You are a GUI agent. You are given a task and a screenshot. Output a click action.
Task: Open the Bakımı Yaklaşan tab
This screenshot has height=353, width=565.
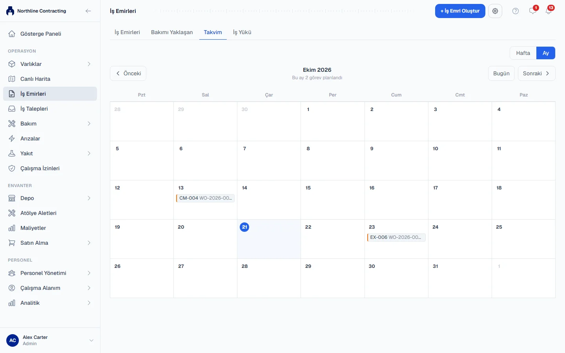click(172, 32)
